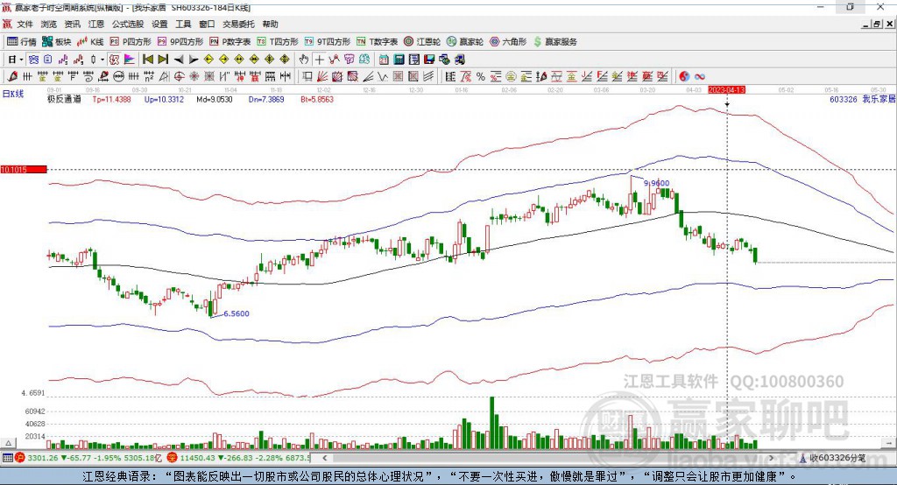The height and width of the screenshot is (485, 897).
Task: Open the 浏览 menu
Action: [x=49, y=24]
